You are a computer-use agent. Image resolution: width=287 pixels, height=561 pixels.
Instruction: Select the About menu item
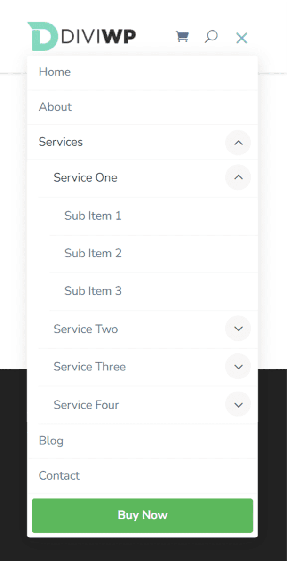pos(55,107)
